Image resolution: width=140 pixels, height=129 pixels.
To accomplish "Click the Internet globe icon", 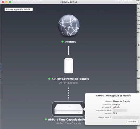I will tap(69, 25).
